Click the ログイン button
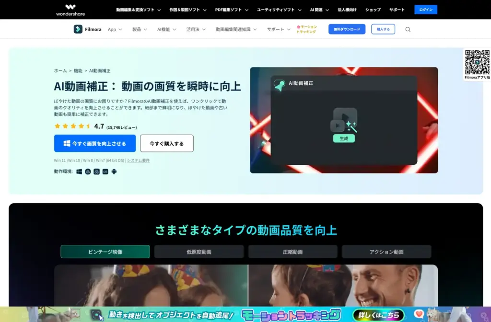This screenshot has height=322, width=491. click(426, 10)
